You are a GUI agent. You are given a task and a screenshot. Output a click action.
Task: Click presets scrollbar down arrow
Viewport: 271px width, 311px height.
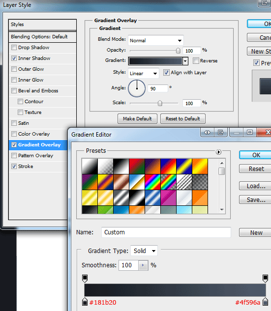click(222, 209)
